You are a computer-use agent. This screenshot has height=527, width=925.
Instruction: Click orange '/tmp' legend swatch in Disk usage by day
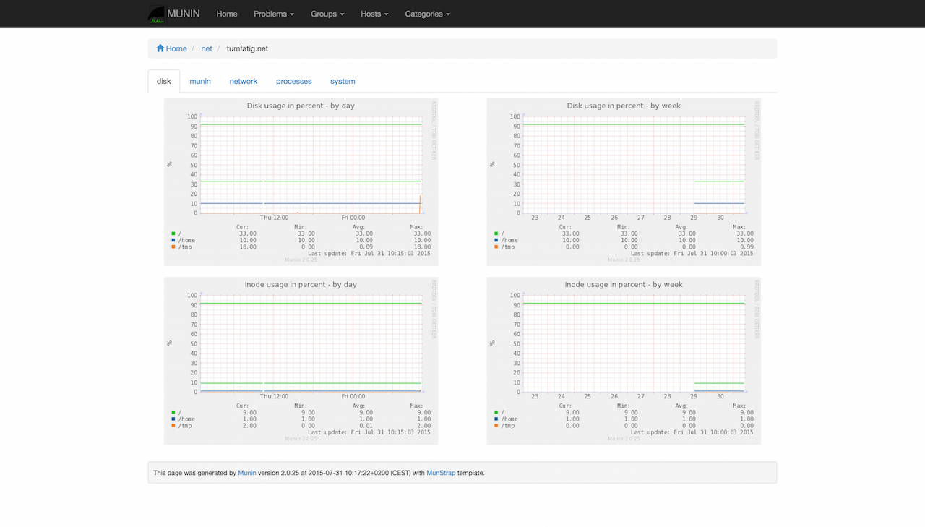(x=173, y=247)
